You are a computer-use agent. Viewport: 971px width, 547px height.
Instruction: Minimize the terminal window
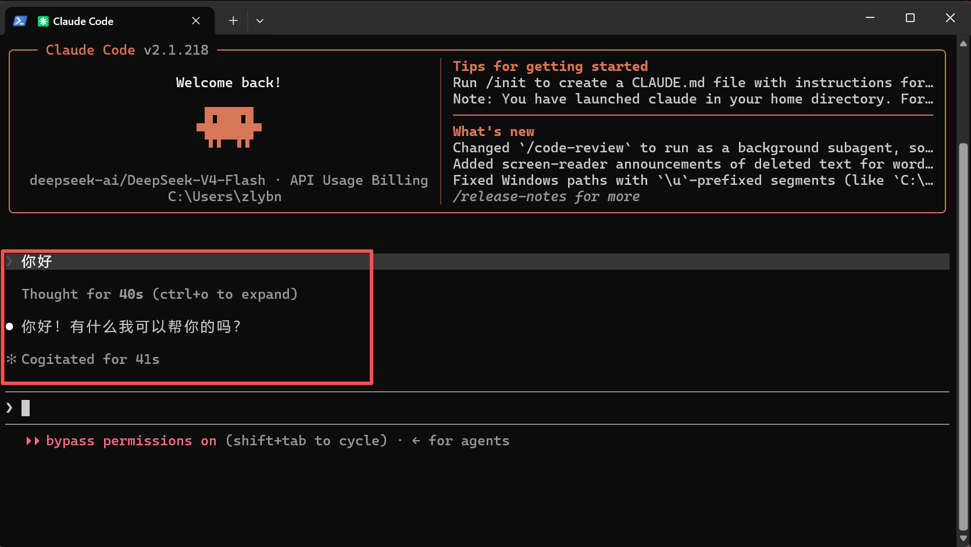pos(870,18)
